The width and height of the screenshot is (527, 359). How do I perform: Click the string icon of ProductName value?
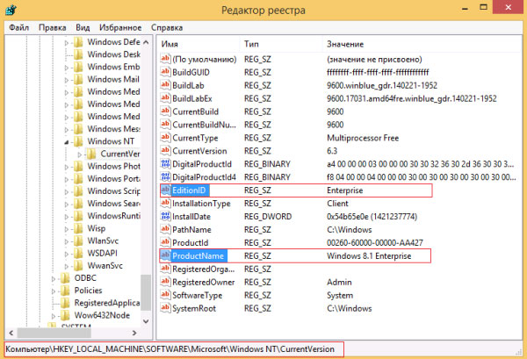pos(165,255)
